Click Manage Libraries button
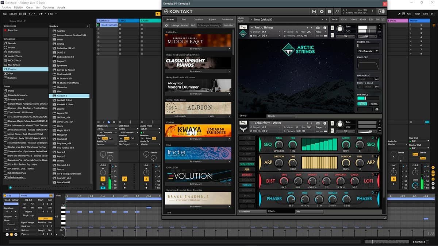The image size is (438, 246). (x=180, y=26)
